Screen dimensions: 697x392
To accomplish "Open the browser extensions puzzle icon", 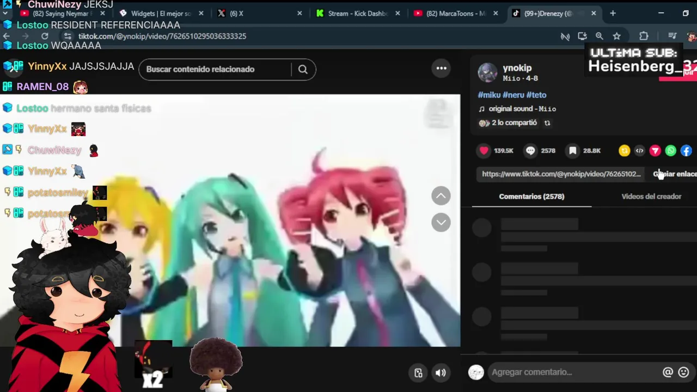I will [x=644, y=36].
